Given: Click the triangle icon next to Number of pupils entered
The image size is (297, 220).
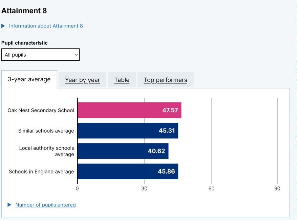Looking at the screenshot, I should coord(9,205).
